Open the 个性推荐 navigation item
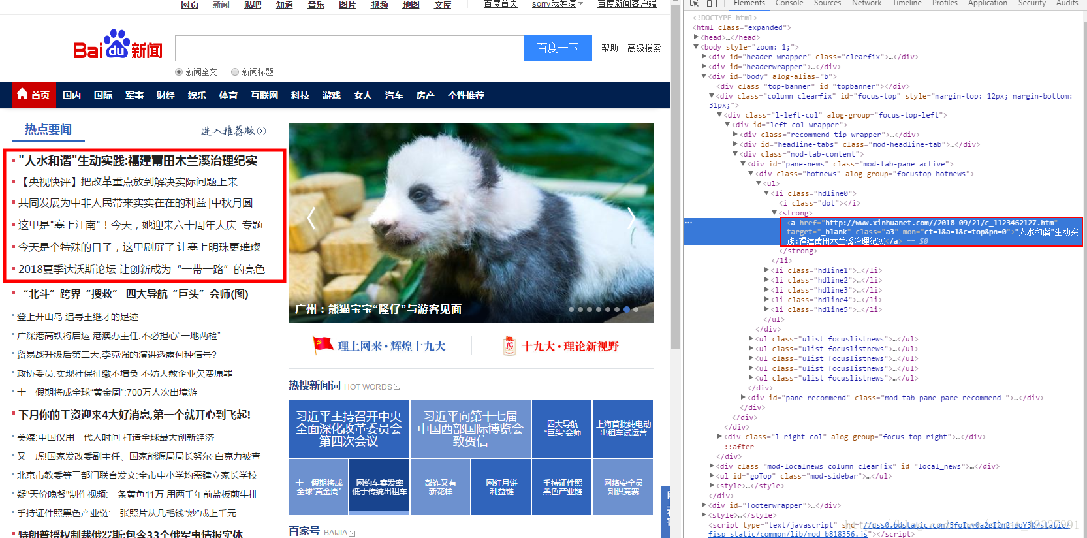1087x538 pixels. tap(466, 95)
